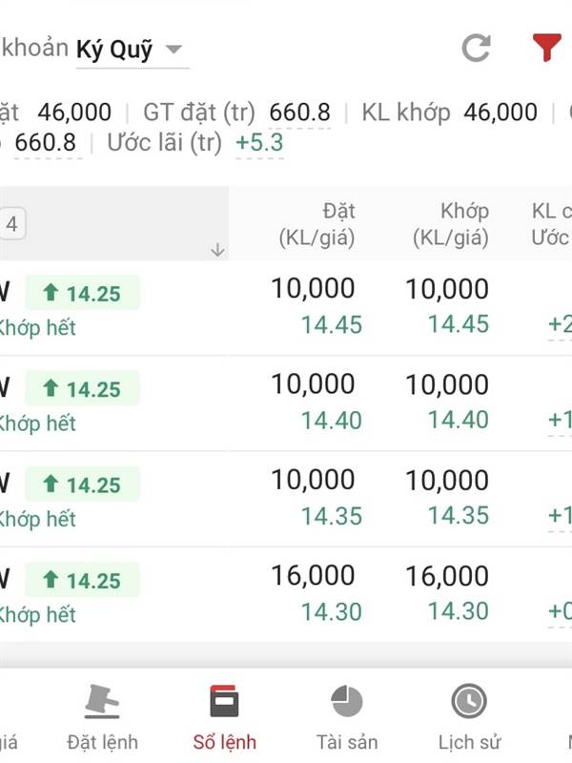The height and width of the screenshot is (763, 572).
Task: Tap the Ước lãi value +5.3
Action: coord(259,142)
